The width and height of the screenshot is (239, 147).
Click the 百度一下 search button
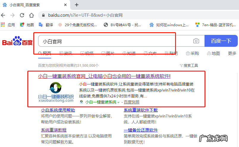221,41
